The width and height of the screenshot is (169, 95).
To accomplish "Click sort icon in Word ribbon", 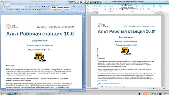I will tap(46, 7).
